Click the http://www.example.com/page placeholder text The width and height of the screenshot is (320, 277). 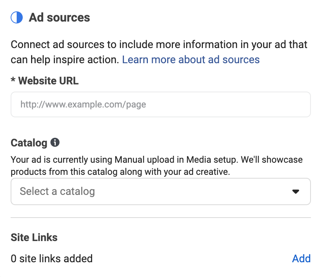83,104
